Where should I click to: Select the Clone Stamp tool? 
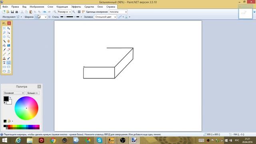pos(4,58)
